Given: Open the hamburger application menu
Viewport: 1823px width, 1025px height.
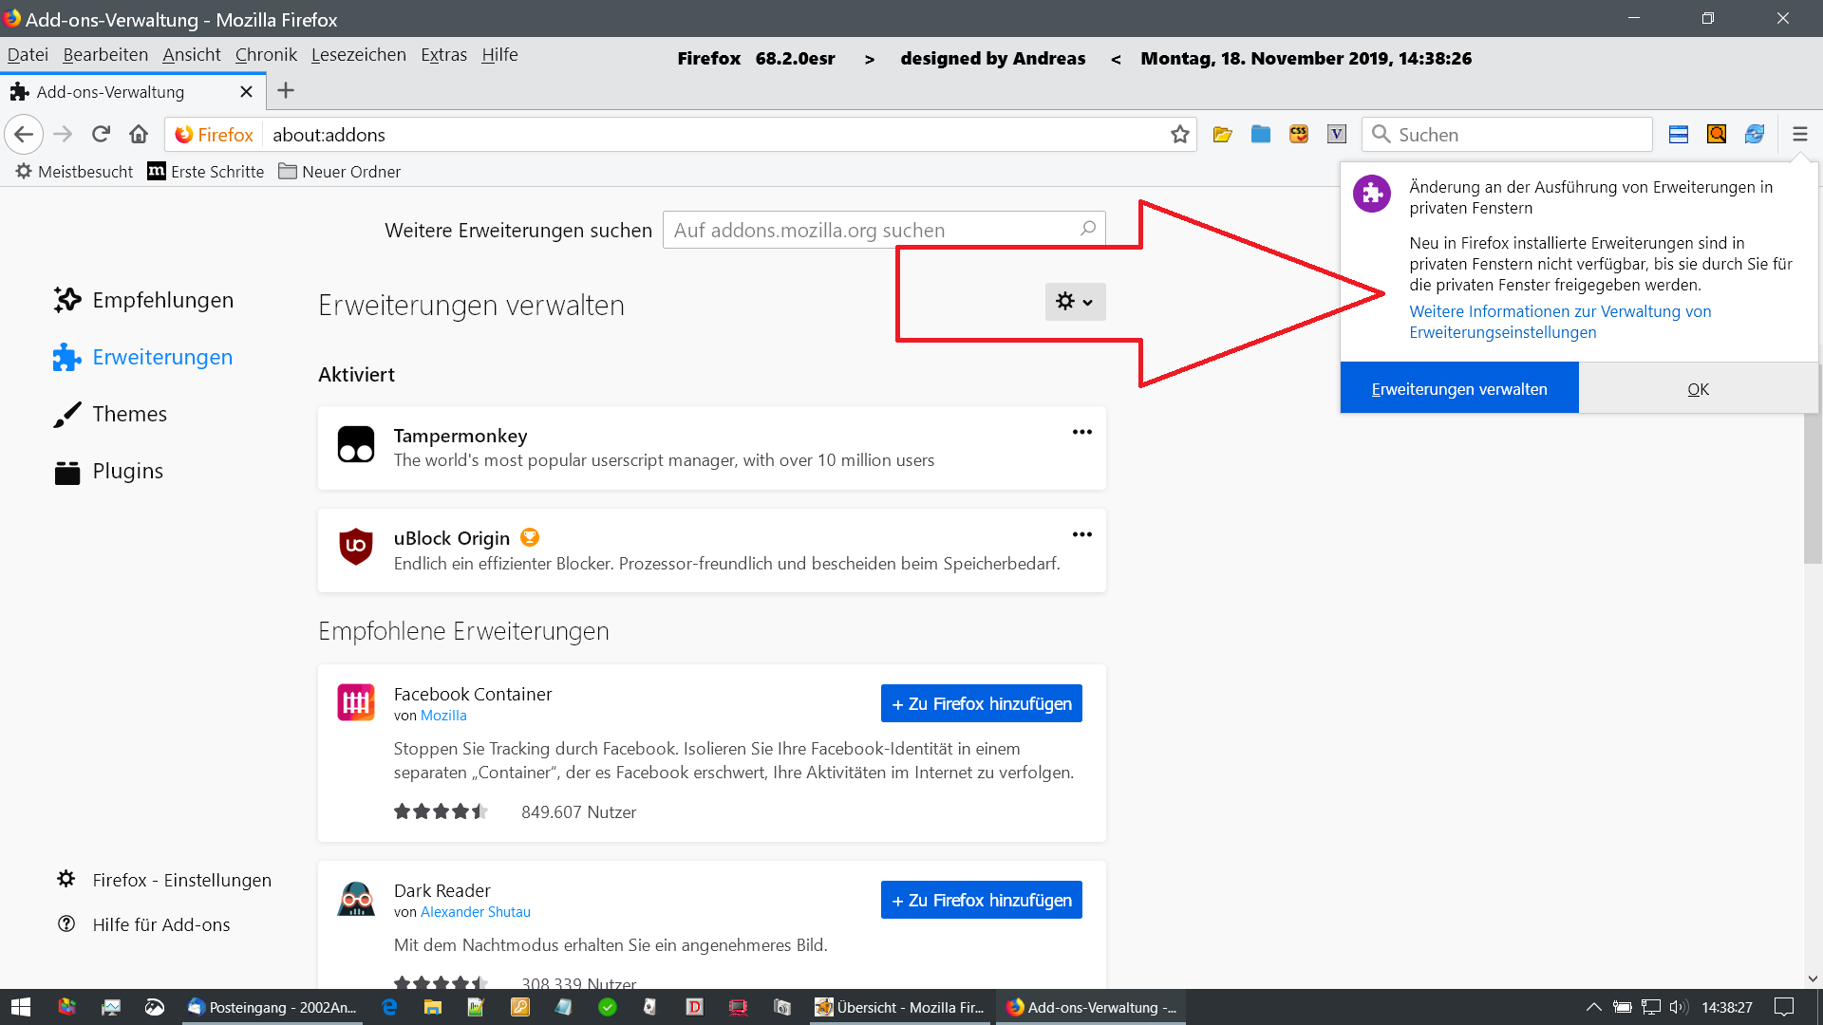Looking at the screenshot, I should click(1799, 135).
